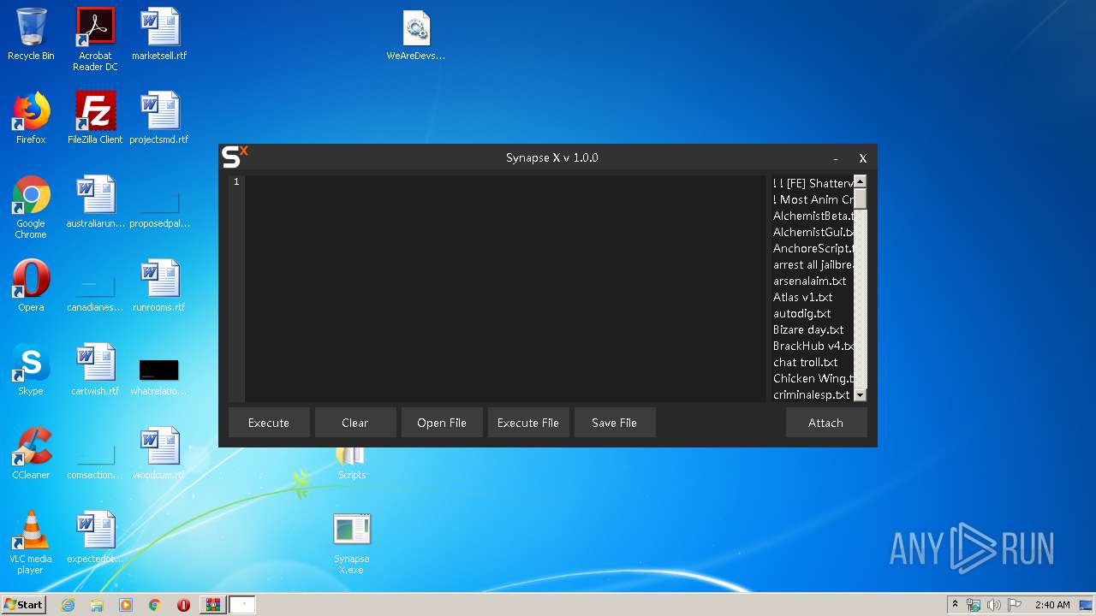
Task: Clear the Synapse X script editor
Action: (x=355, y=423)
